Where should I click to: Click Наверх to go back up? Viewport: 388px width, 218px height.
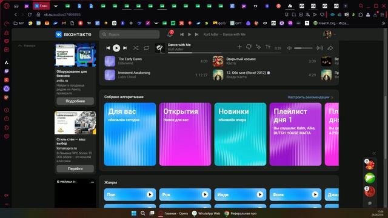[x=27, y=46]
